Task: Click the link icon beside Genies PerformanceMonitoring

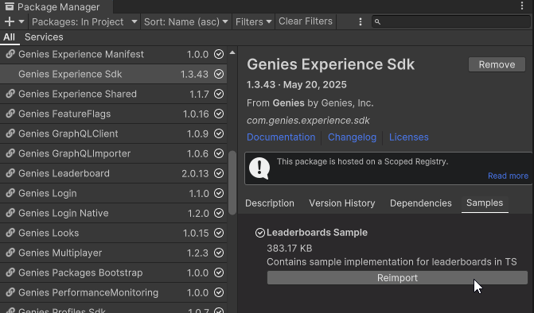Action: (x=10, y=292)
